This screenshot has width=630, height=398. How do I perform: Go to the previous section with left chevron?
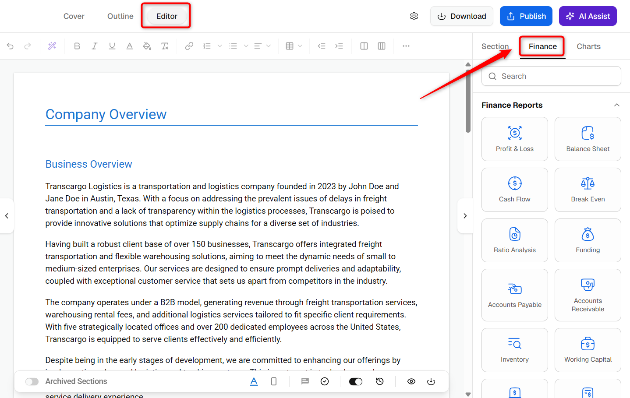click(x=7, y=216)
